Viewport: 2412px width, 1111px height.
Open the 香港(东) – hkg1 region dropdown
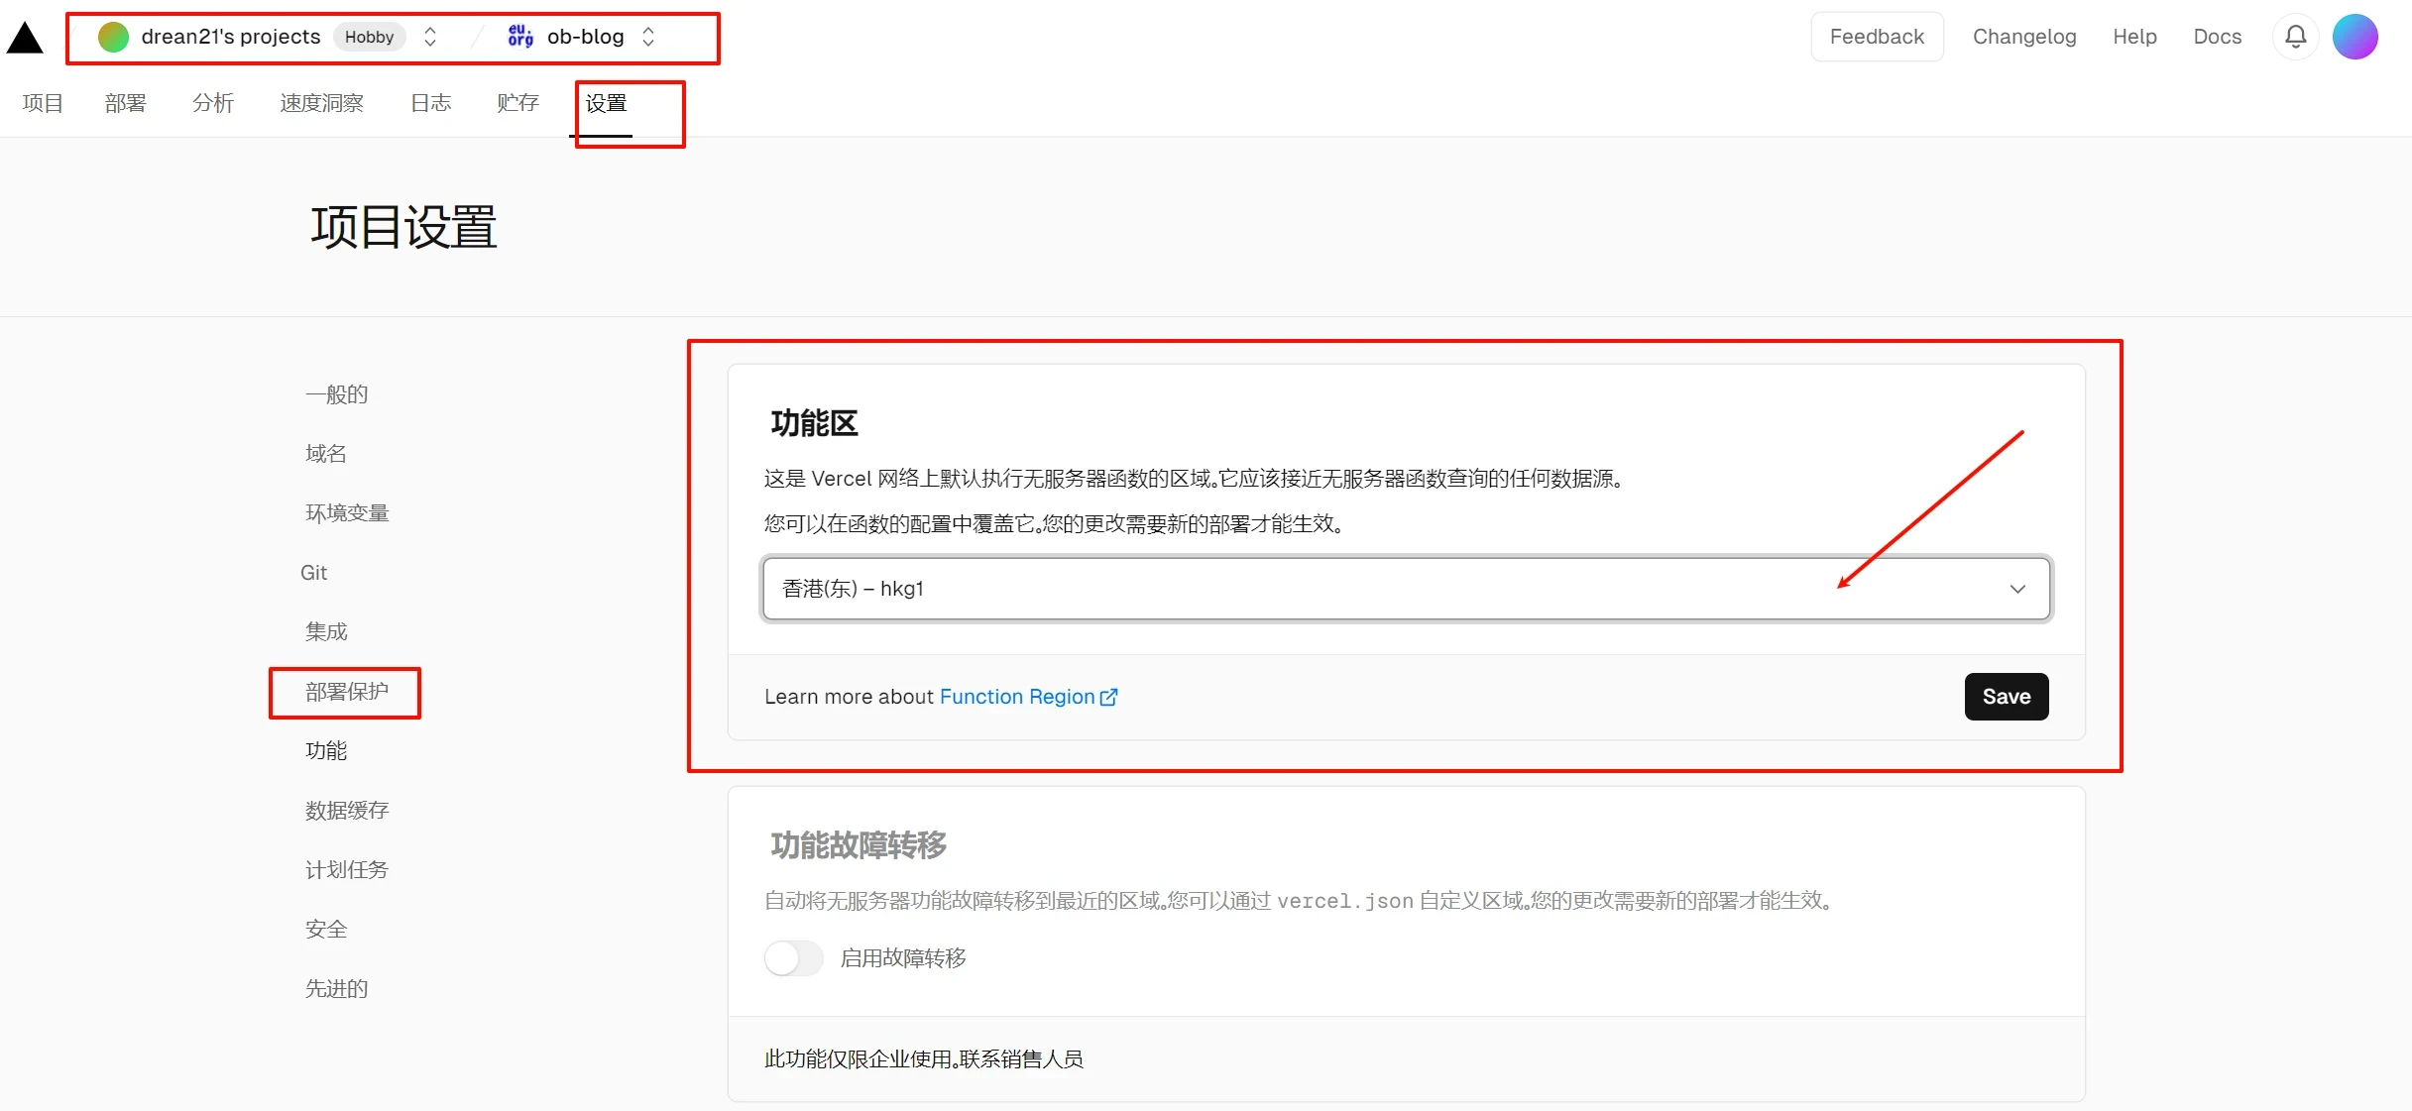click(x=1406, y=589)
